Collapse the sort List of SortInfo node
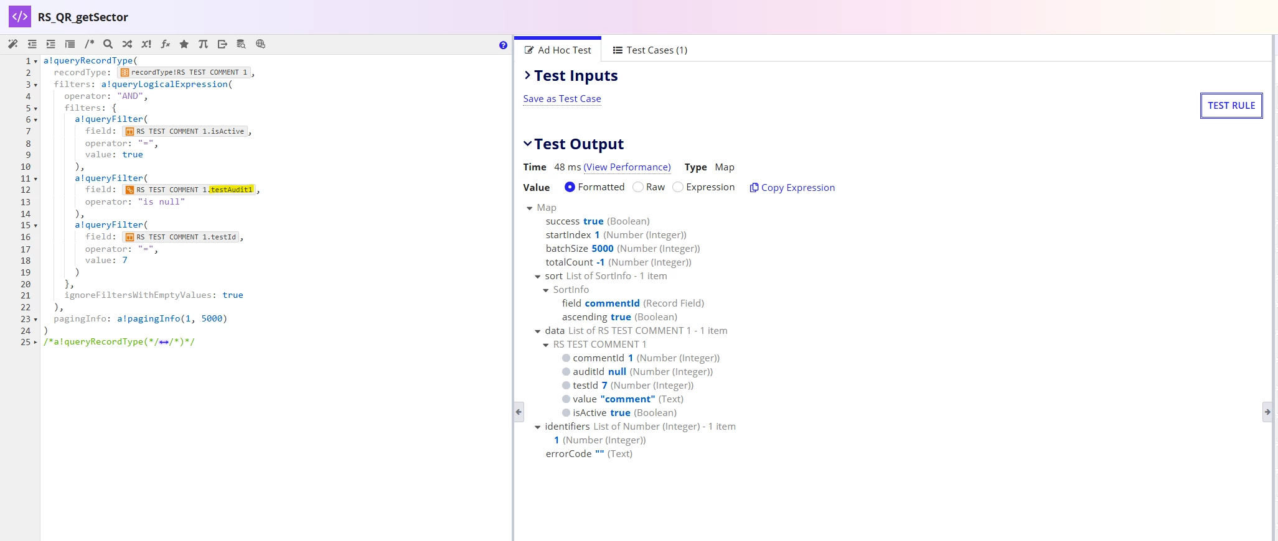Viewport: 1278px width, 541px height. pos(538,277)
